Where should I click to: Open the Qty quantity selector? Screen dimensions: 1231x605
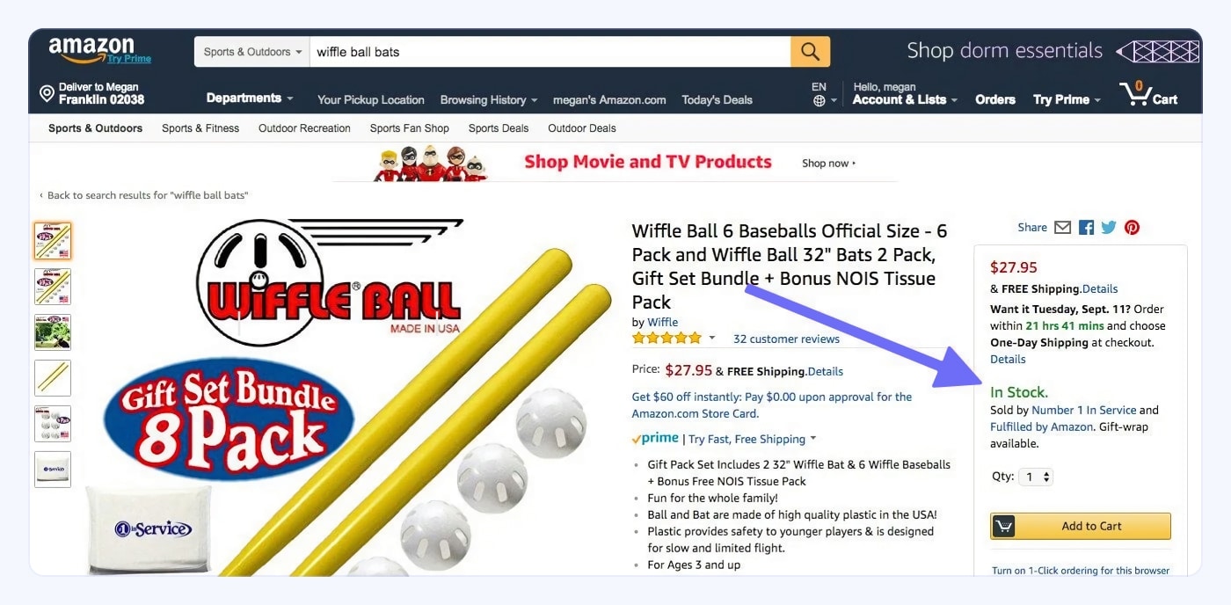tap(1036, 477)
